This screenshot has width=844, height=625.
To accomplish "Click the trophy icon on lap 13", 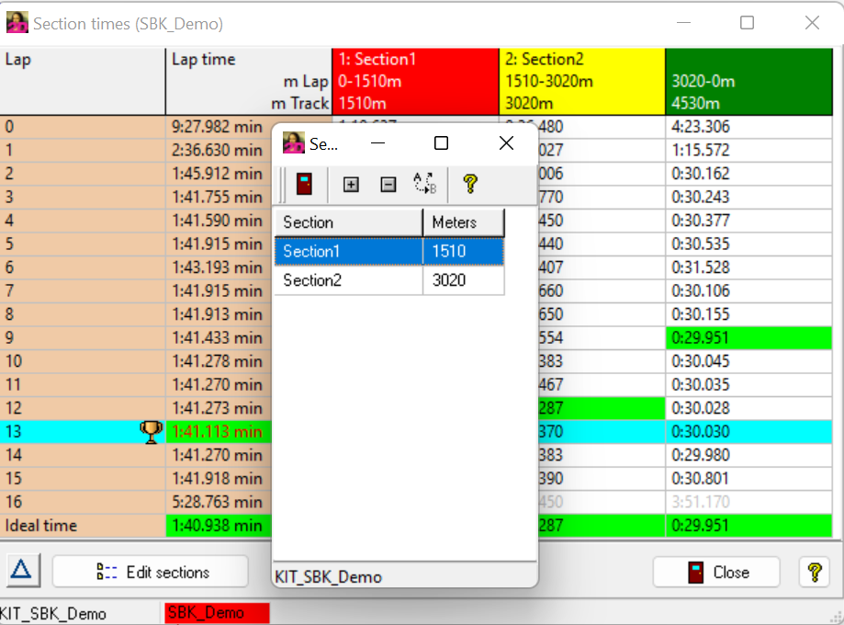I will coord(151,431).
